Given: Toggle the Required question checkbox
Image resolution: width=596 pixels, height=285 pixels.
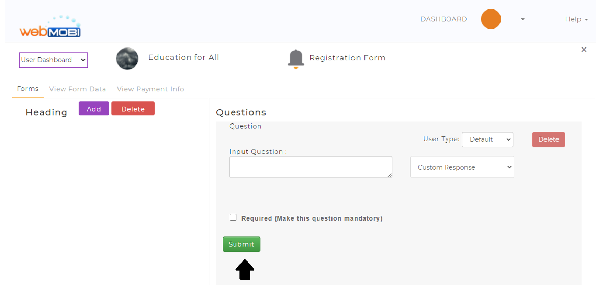Looking at the screenshot, I should click(233, 217).
